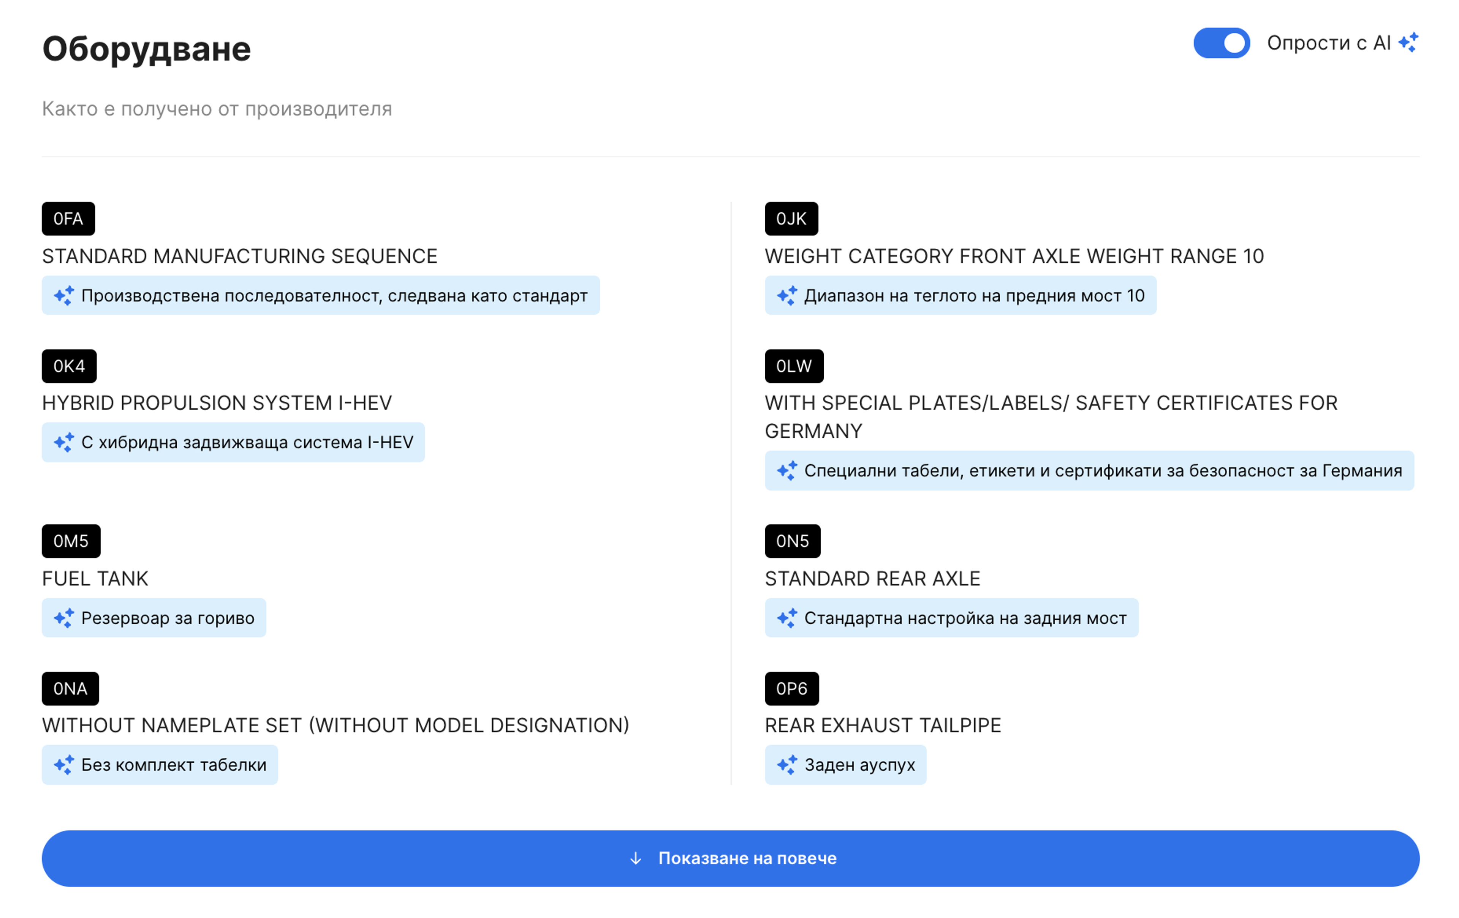The image size is (1459, 918).
Task: Click AI sparkle icon before 'Диапазон на теглото'
Action: (787, 295)
